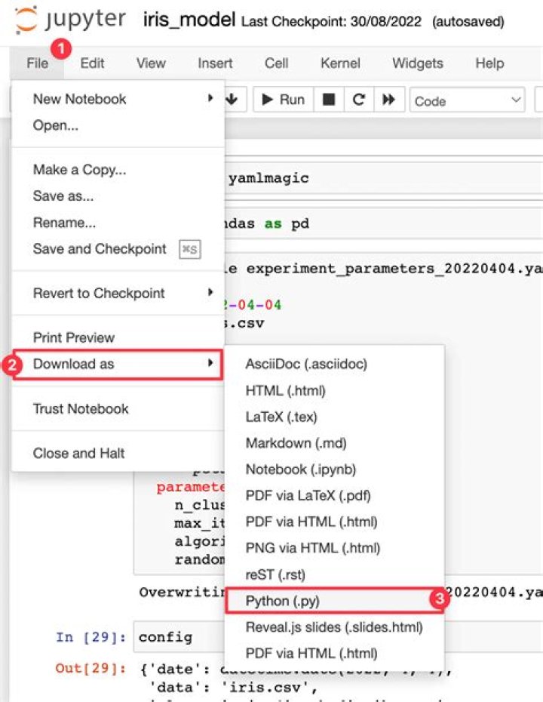
Task: Choose Close and Halt
Action: pos(118,453)
